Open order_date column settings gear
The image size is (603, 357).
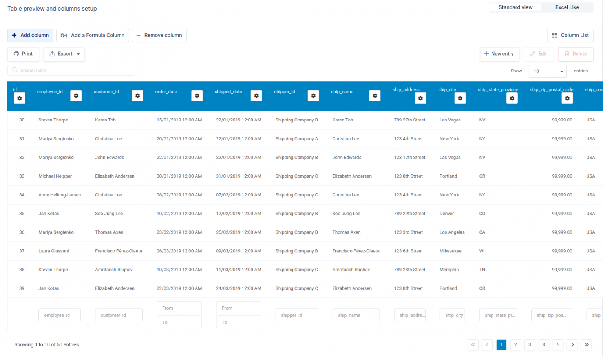(x=197, y=96)
